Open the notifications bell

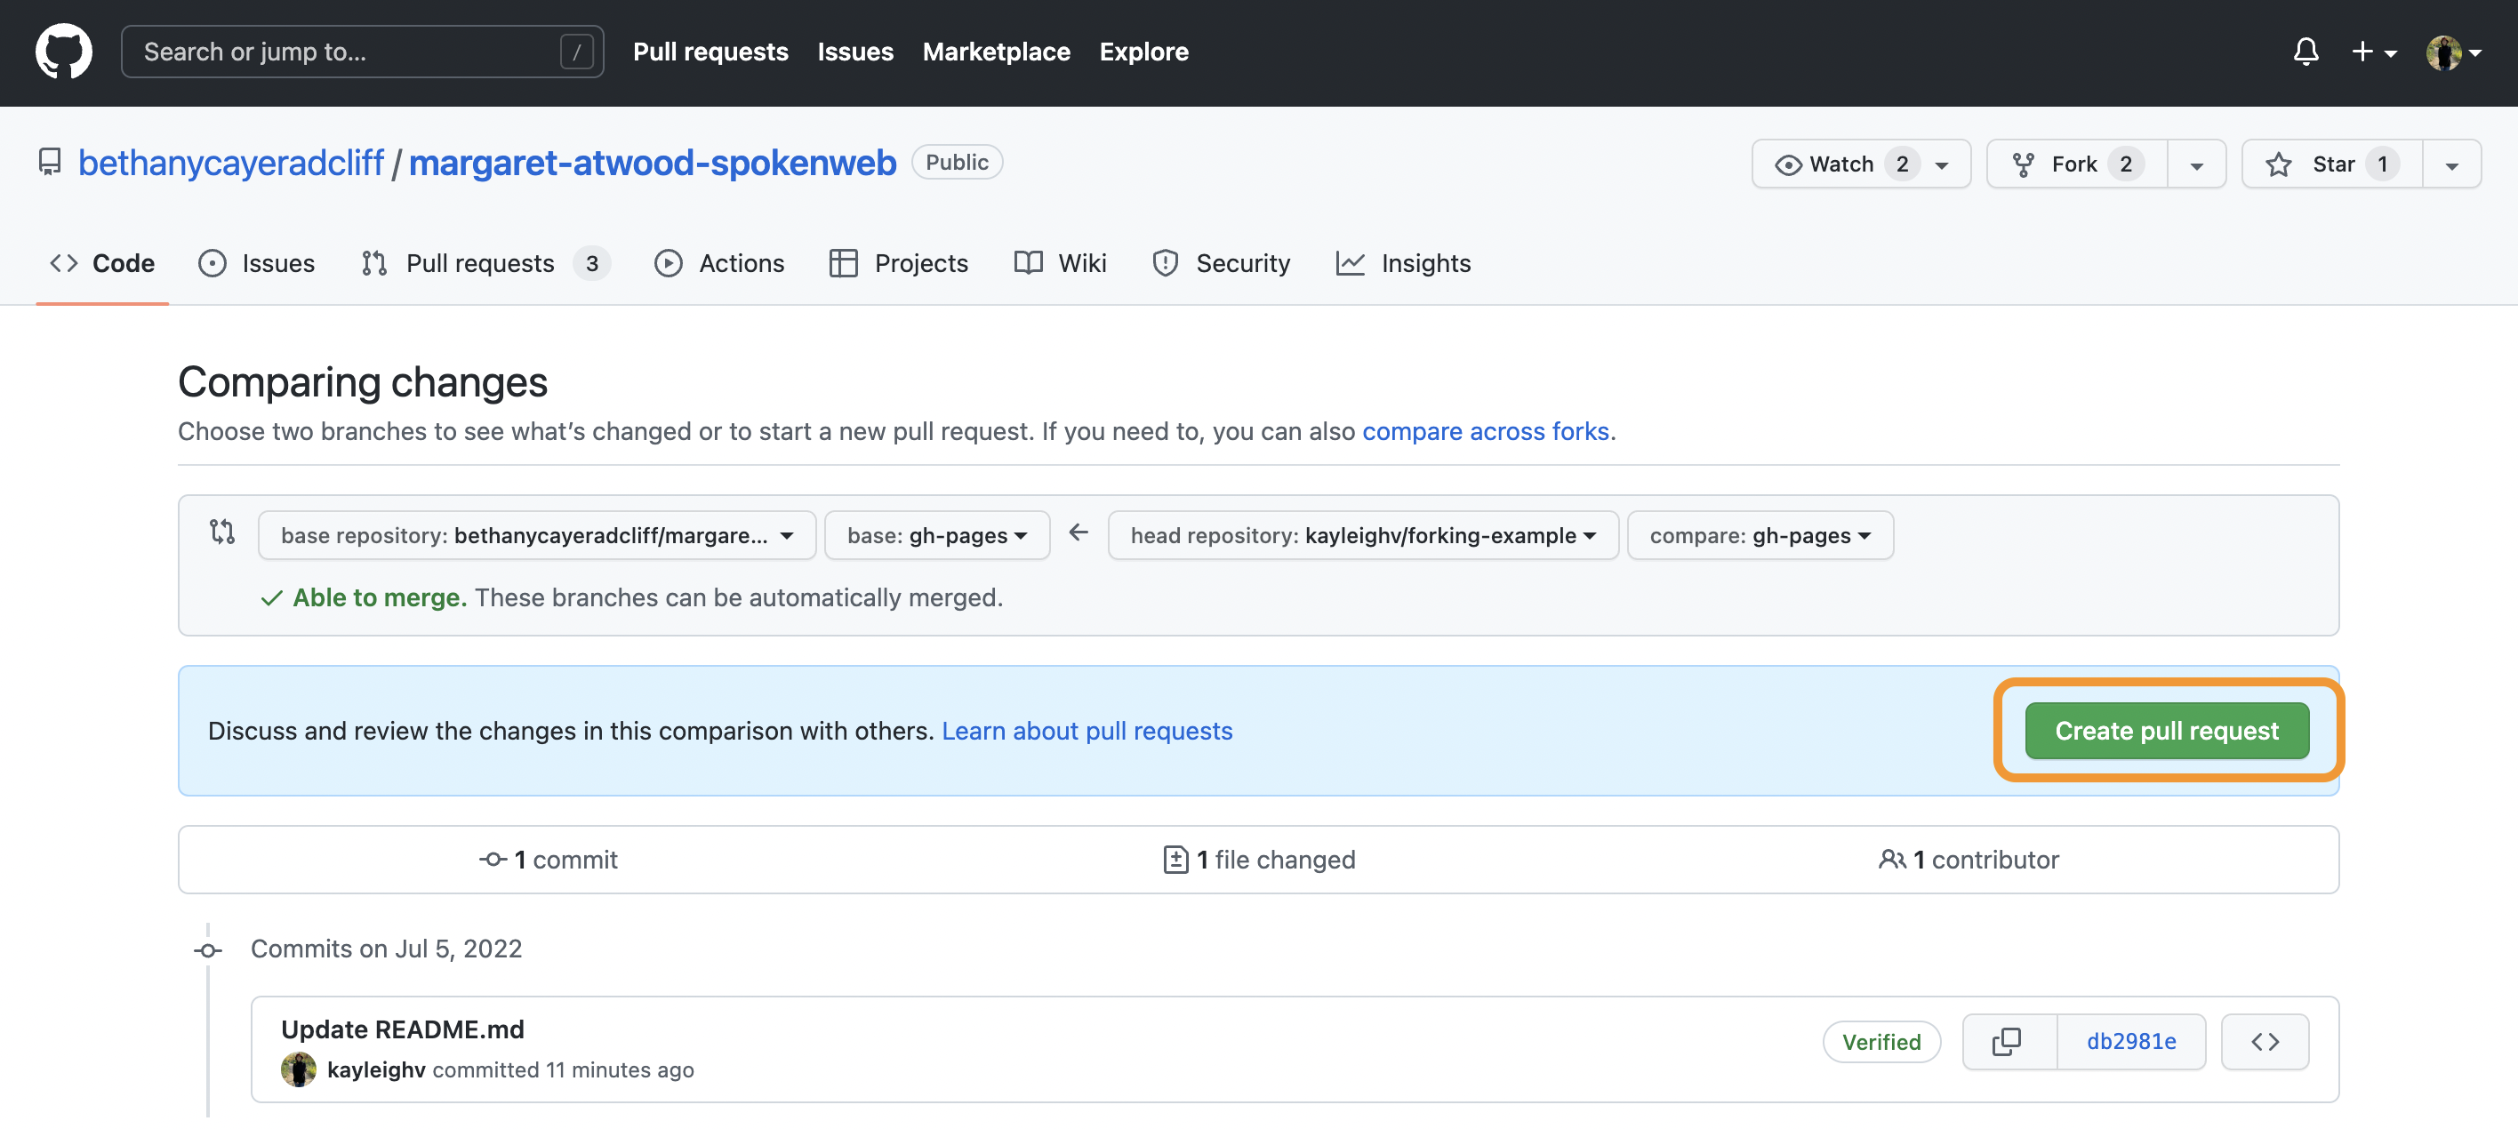click(x=2305, y=52)
